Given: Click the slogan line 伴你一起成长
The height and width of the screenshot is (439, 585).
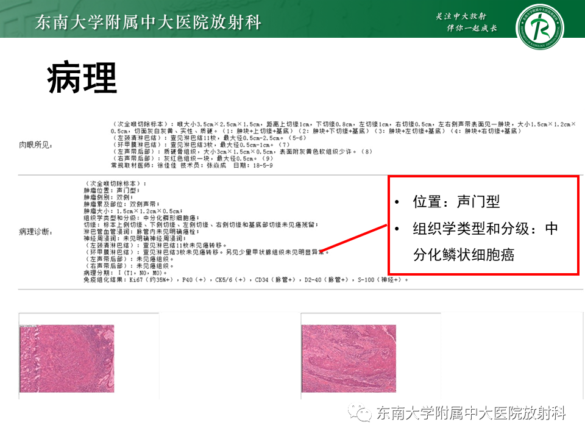Looking at the screenshot, I should coord(472,28).
